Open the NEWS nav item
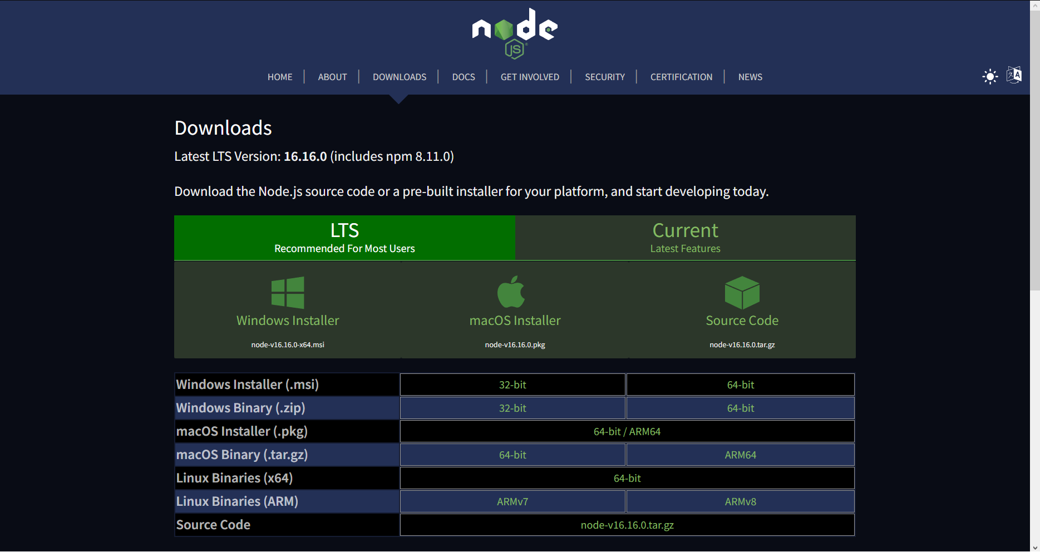This screenshot has height=552, width=1040. pyautogui.click(x=750, y=77)
